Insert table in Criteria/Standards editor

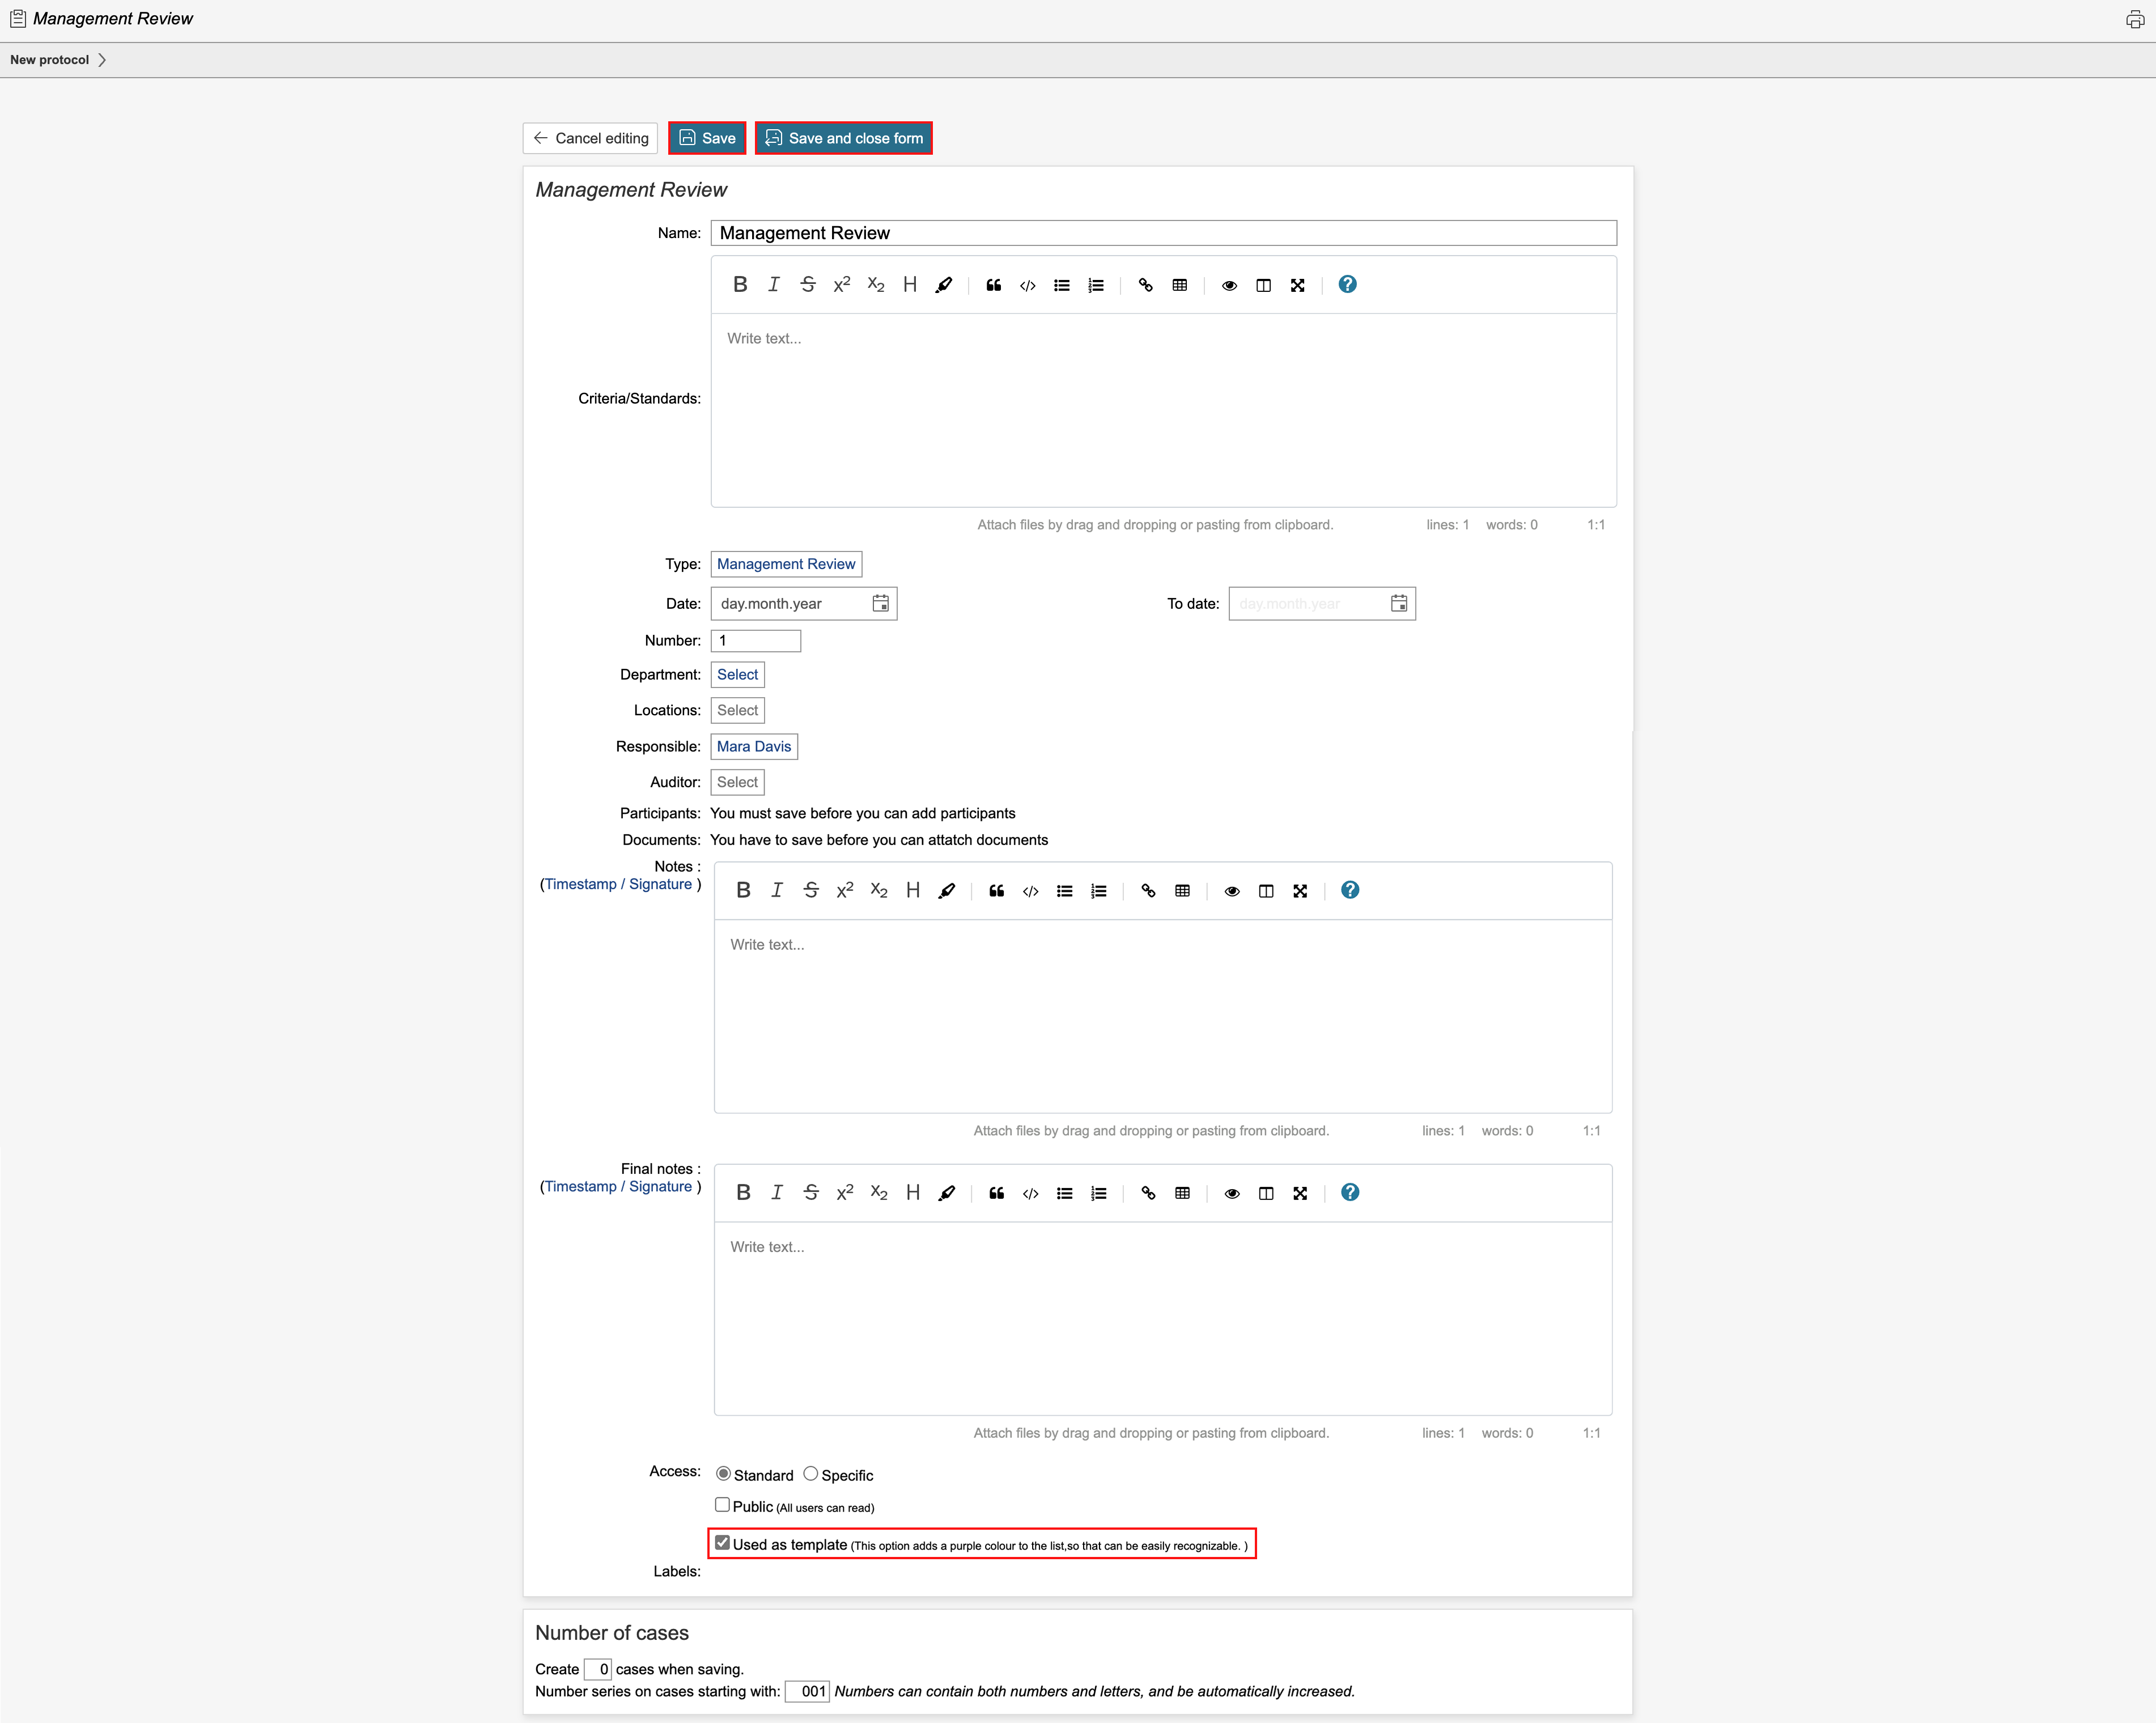(x=1180, y=285)
